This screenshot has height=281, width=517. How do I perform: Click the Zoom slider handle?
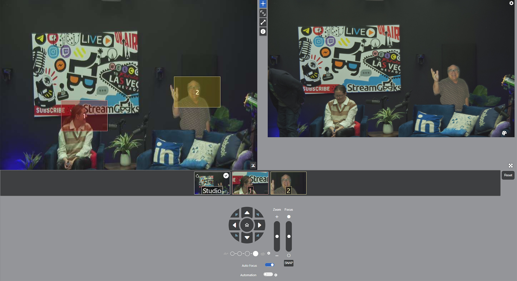[277, 236]
